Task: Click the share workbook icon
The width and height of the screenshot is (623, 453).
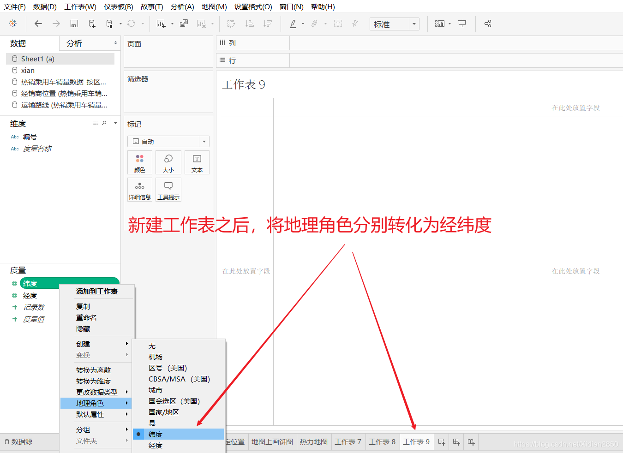Action: (488, 24)
